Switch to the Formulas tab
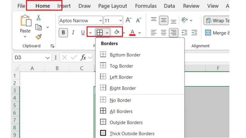 146,6
